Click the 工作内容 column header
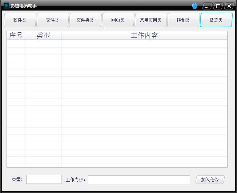The width and height of the screenshot is (237, 193). click(x=144, y=36)
